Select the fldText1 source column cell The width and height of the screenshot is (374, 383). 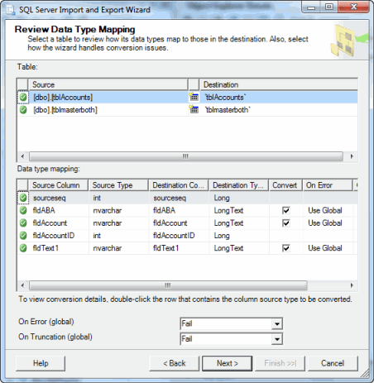pos(59,248)
